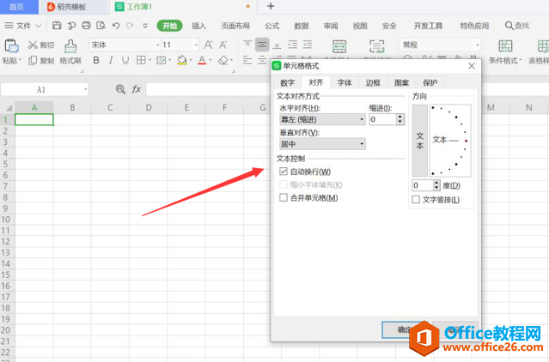Toggle Bold formatting

pos(96,60)
